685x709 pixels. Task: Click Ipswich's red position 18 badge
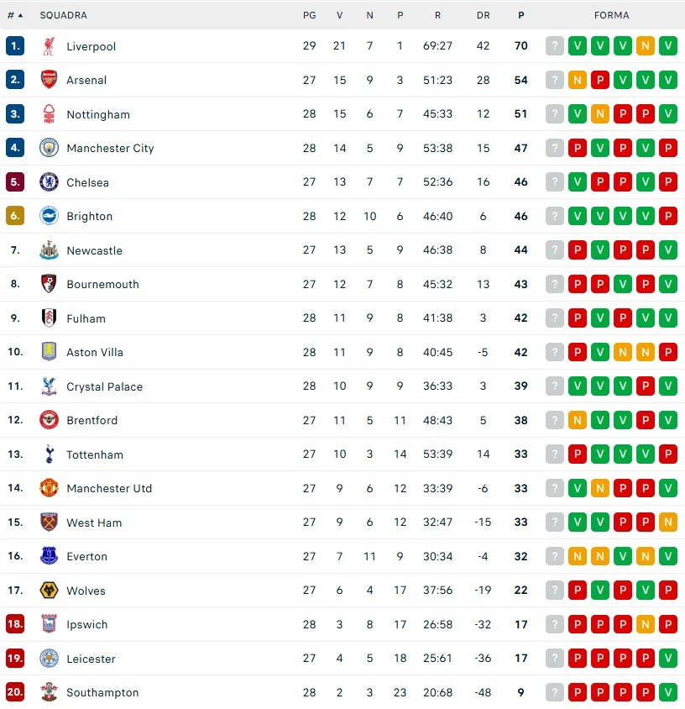[x=15, y=624]
